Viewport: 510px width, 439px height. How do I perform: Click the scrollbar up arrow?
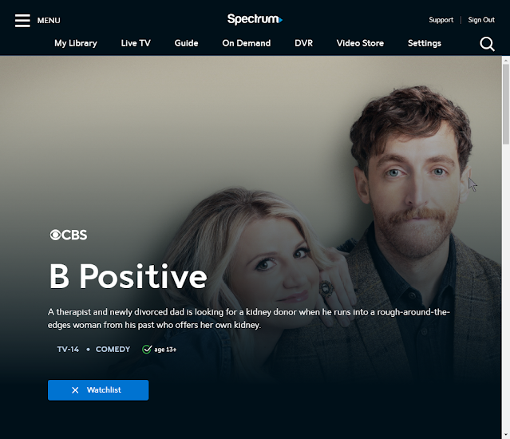pyautogui.click(x=506, y=60)
